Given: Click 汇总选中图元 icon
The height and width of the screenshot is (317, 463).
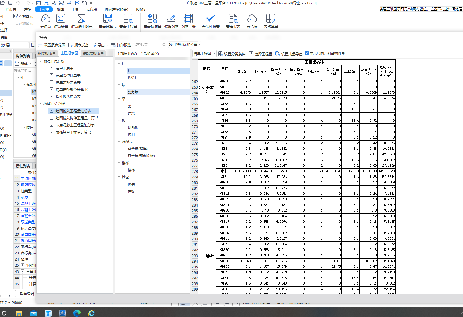Looking at the screenshot, I should pyautogui.click(x=81, y=21).
